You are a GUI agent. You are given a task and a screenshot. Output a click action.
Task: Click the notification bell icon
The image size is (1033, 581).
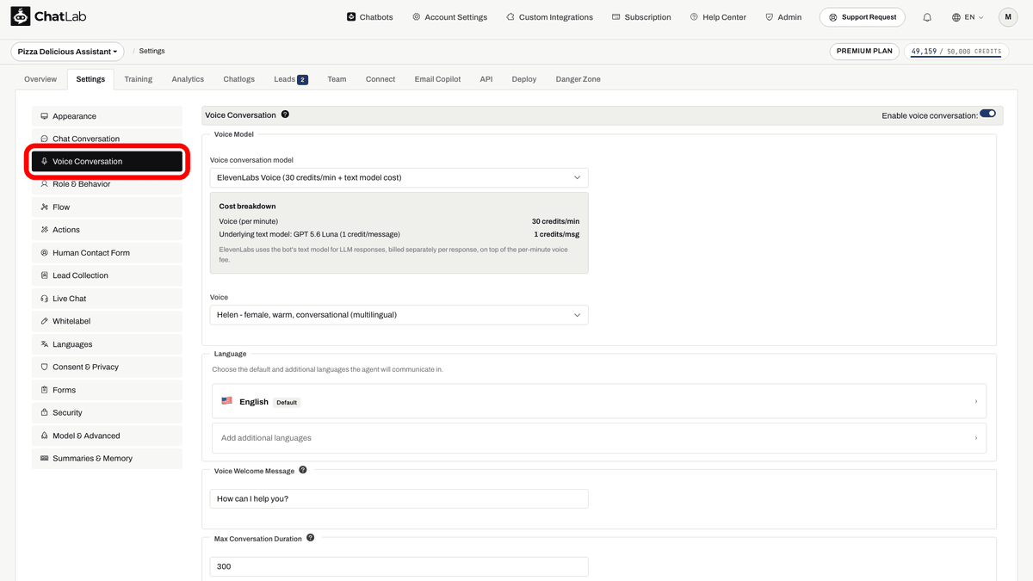pos(927,17)
